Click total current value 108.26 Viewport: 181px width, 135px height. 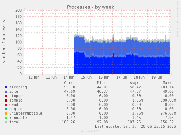[x=68, y=122]
